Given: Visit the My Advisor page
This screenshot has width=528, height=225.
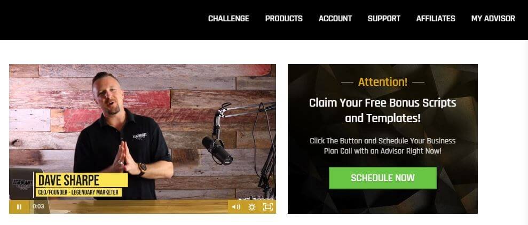Looking at the screenshot, I should coord(493,19).
